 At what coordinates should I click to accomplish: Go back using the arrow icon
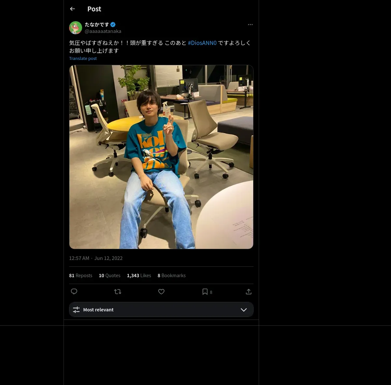click(72, 9)
